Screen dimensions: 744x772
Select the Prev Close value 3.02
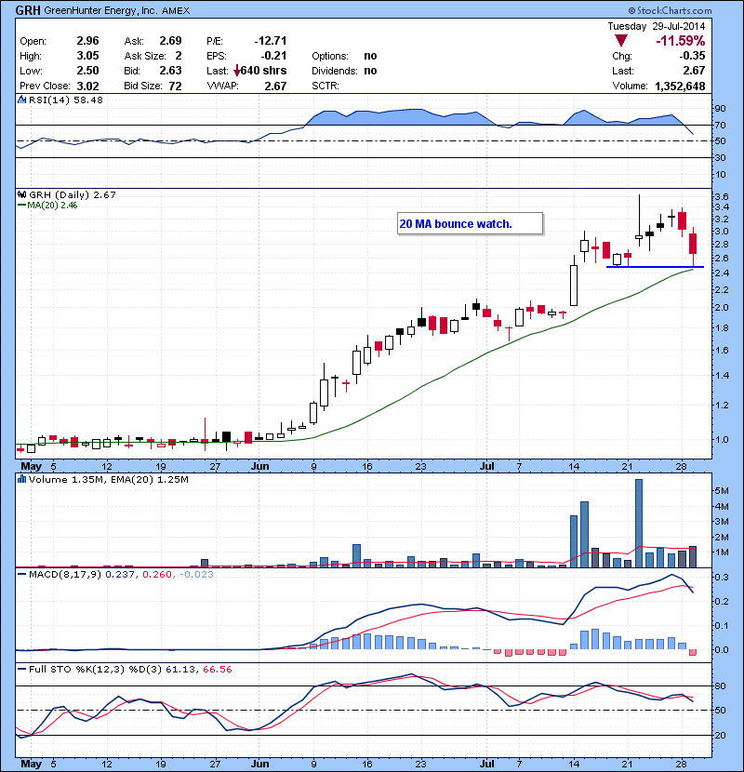87,87
